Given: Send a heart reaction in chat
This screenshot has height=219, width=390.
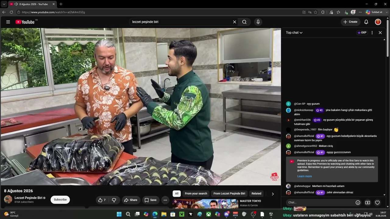Looking at the screenshot, I should (x=378, y=203).
